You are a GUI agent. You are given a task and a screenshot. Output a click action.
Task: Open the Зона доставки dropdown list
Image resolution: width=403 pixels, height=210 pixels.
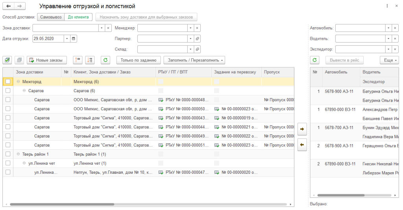point(101,28)
